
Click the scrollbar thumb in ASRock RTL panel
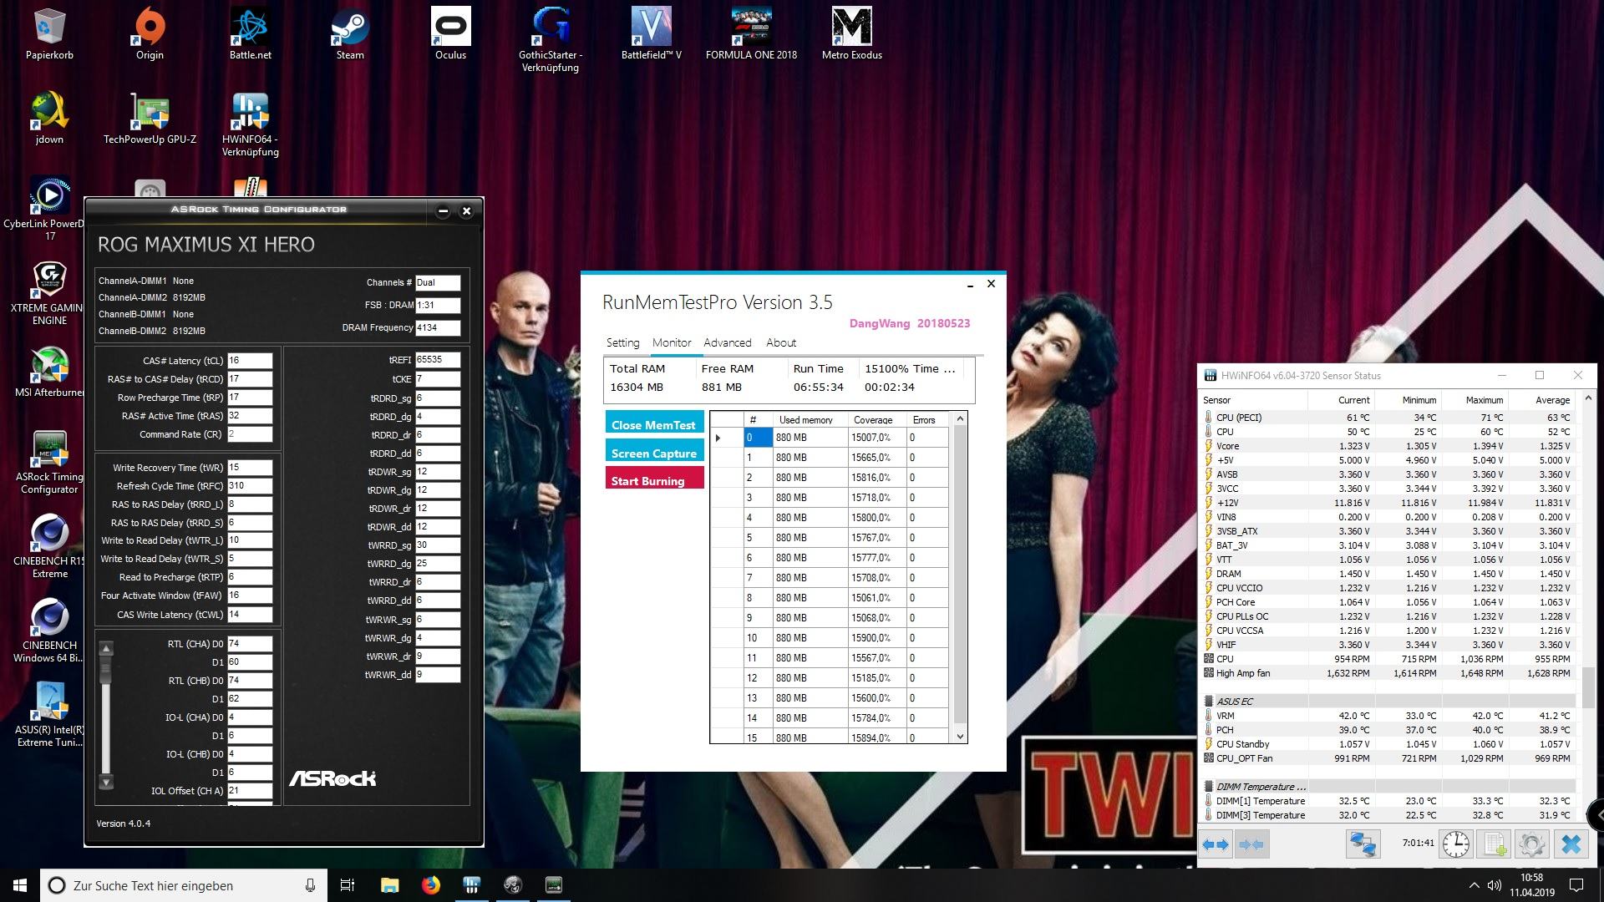[105, 669]
